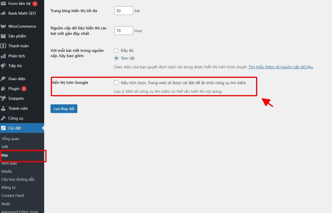332x213 pixels.
Task: Click the blog posts per page field
Action: (x=124, y=11)
